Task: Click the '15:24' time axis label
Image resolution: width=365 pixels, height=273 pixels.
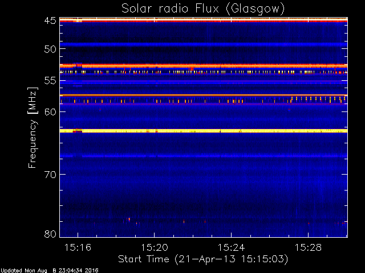Action: click(x=231, y=247)
